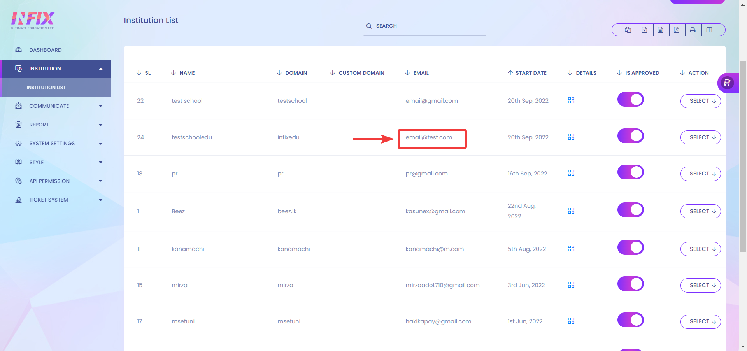Collapse the Institution menu arrow

coord(101,69)
